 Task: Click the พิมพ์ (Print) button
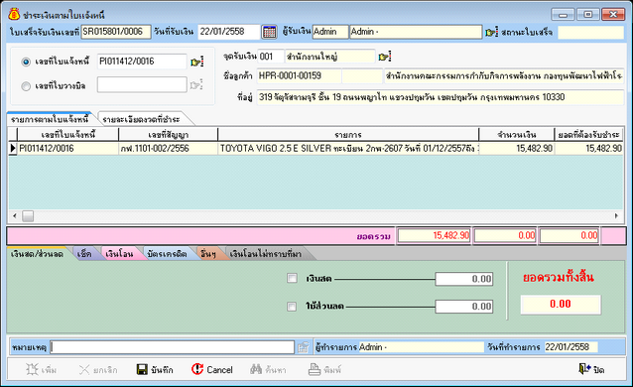click(325, 369)
